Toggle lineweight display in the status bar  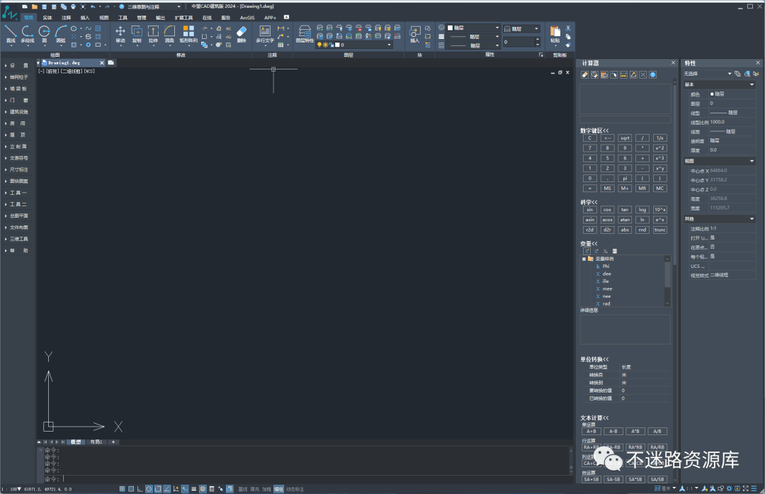pos(193,488)
